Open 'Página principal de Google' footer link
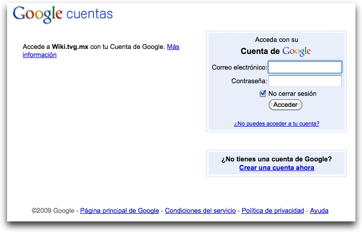The height and width of the screenshot is (232, 362). click(119, 211)
